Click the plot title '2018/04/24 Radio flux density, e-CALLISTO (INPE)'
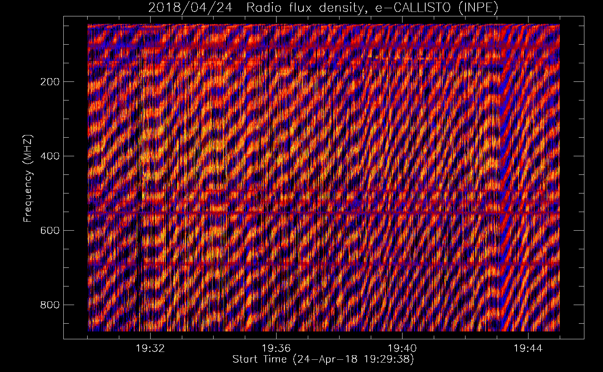 [x=323, y=8]
